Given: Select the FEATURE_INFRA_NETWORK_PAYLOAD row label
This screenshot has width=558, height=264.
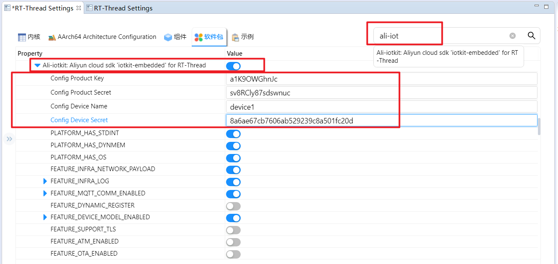Looking at the screenshot, I should point(103,169).
